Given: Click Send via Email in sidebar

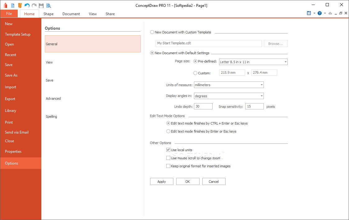Looking at the screenshot, I should (21, 132).
